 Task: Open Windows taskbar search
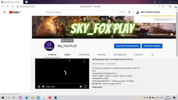pos(8,97)
